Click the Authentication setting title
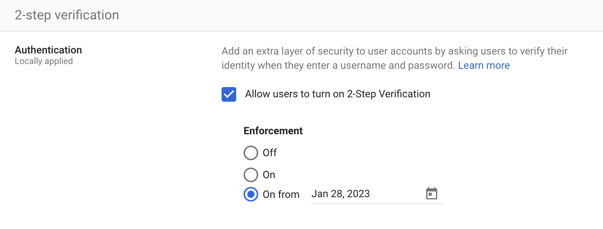 tap(48, 50)
